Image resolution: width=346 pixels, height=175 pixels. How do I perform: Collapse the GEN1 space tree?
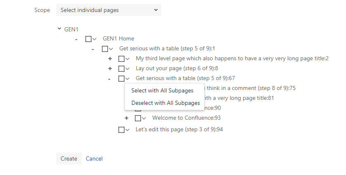(60, 29)
